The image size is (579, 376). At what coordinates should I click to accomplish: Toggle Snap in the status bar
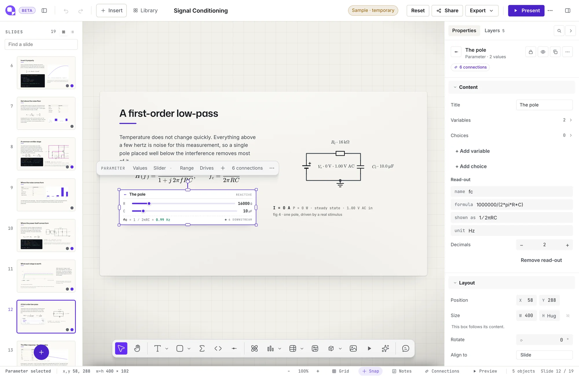[371, 371]
